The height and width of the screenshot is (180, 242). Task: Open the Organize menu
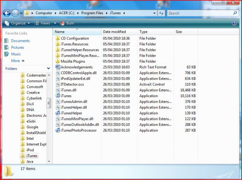click(x=17, y=23)
